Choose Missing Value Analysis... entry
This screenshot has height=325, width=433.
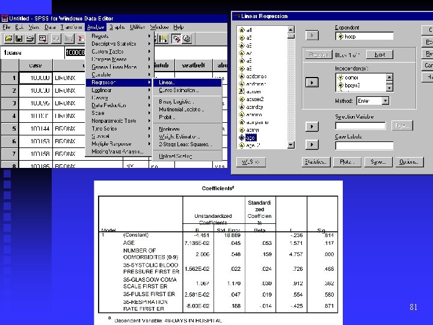point(118,152)
